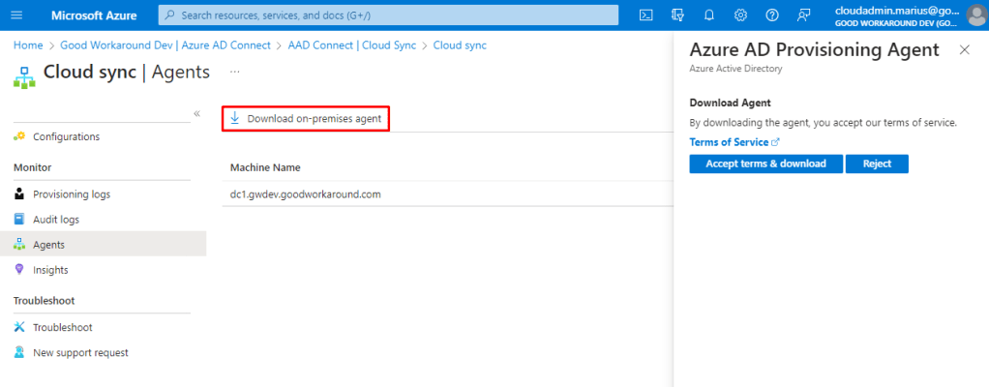Open the Help question mark icon
Viewport: 989px width, 387px height.
772,15
